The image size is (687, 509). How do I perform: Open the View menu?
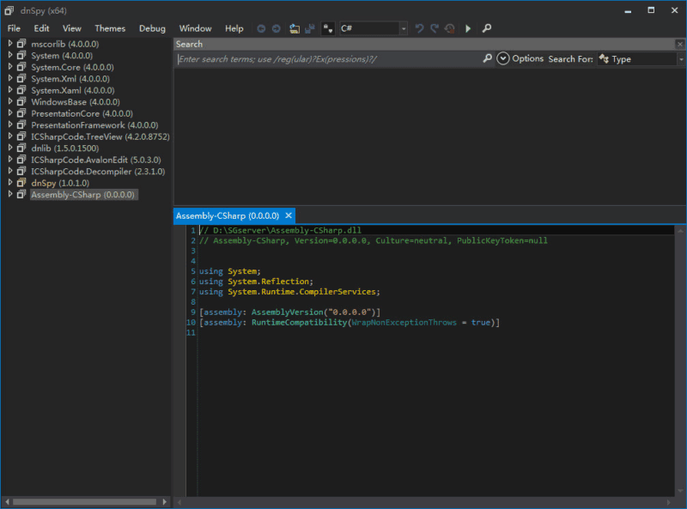pos(72,28)
